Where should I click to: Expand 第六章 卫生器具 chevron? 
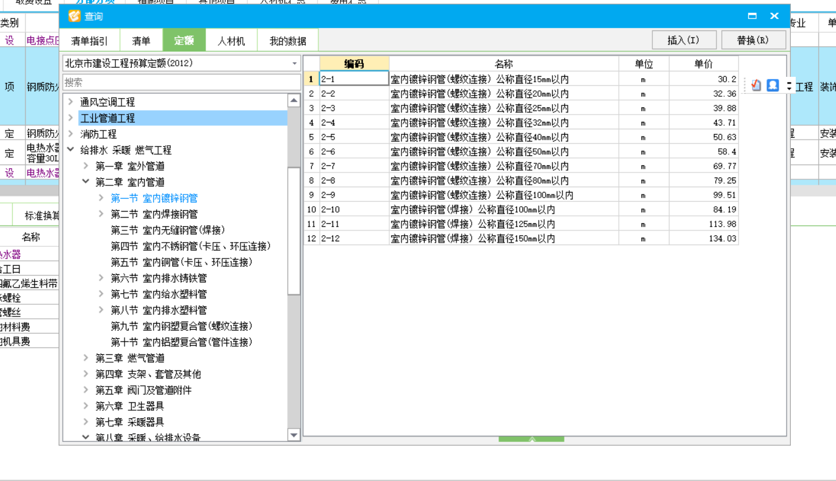[86, 406]
